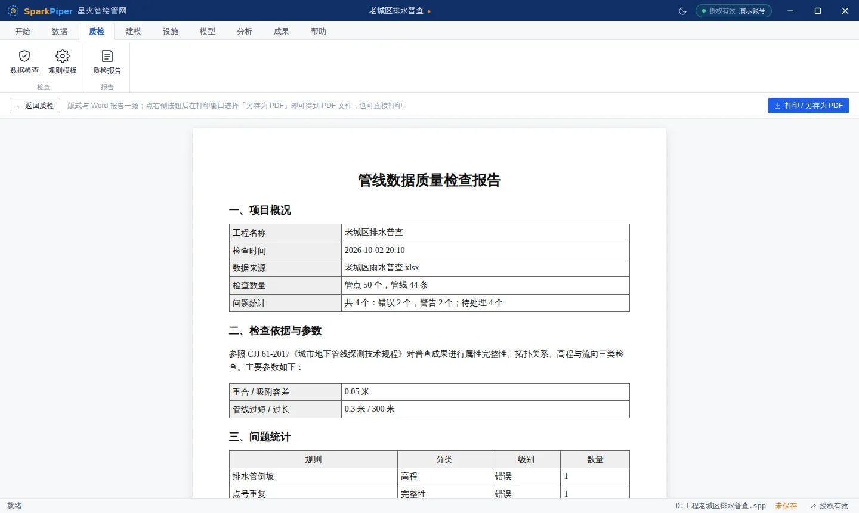
Task: Open the 质检报告 report icon
Action: pyautogui.click(x=107, y=62)
